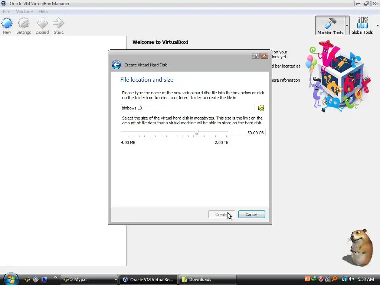Click the dialog help question mark button
Screen dimensions: 380x285
click(256, 56)
